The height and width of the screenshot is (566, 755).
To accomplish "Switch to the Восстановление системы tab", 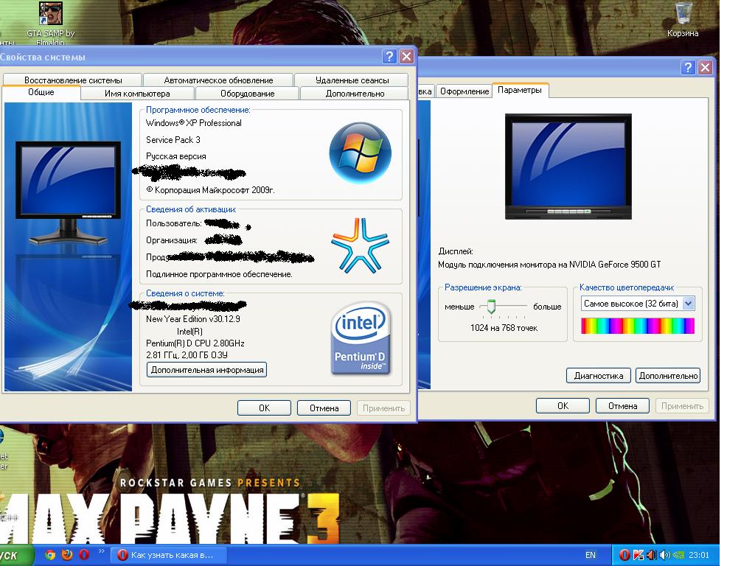I will pos(73,80).
